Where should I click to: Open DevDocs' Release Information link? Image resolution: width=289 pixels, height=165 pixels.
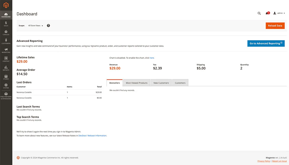click(92, 136)
